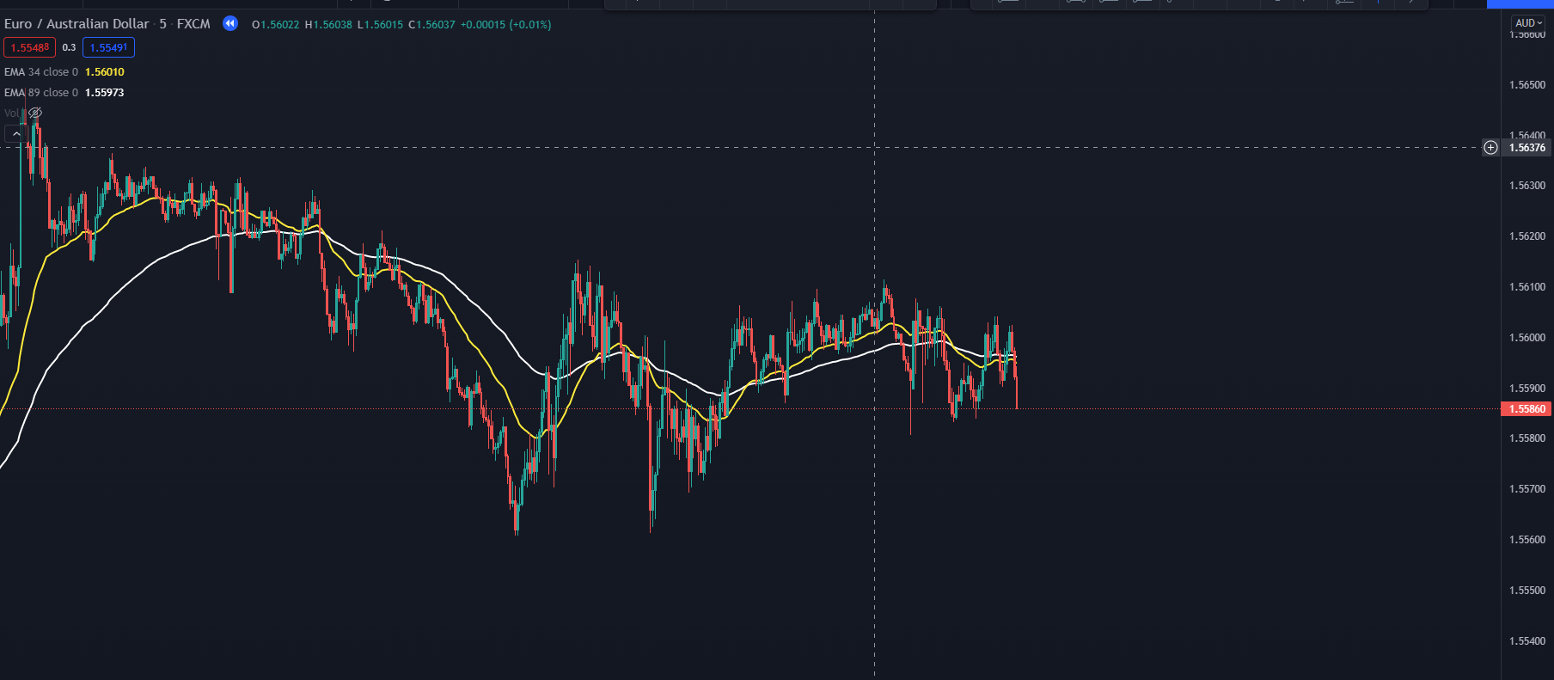The height and width of the screenshot is (680, 1554).
Task: Show the hidden Vol indicator via eye icon
Action: 35,113
